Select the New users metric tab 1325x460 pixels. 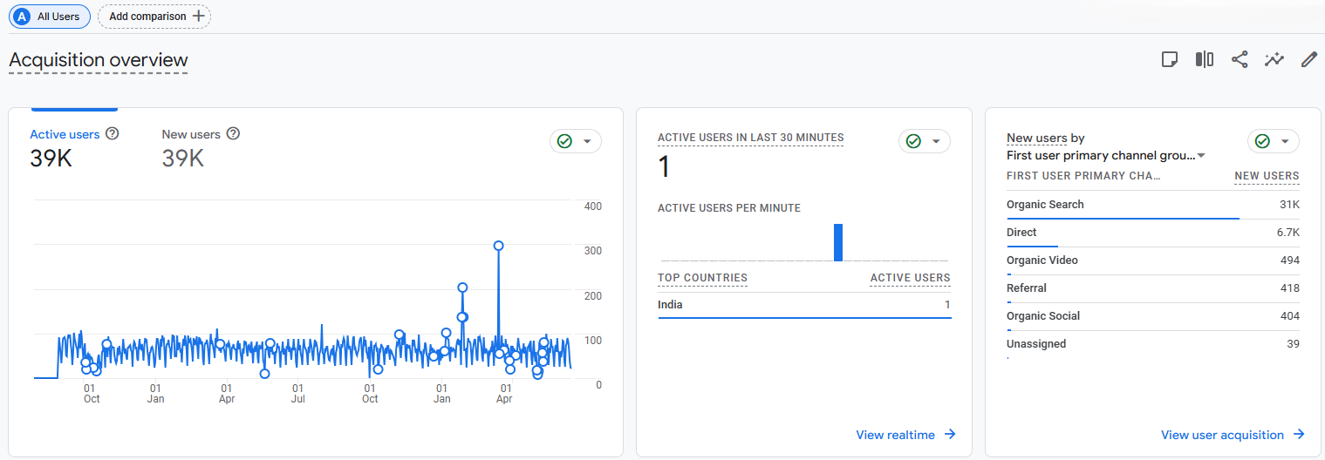(x=201, y=148)
